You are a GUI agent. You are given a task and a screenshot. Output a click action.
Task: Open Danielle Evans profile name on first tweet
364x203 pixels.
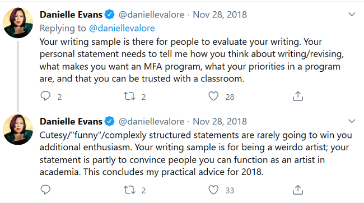[x=71, y=15]
